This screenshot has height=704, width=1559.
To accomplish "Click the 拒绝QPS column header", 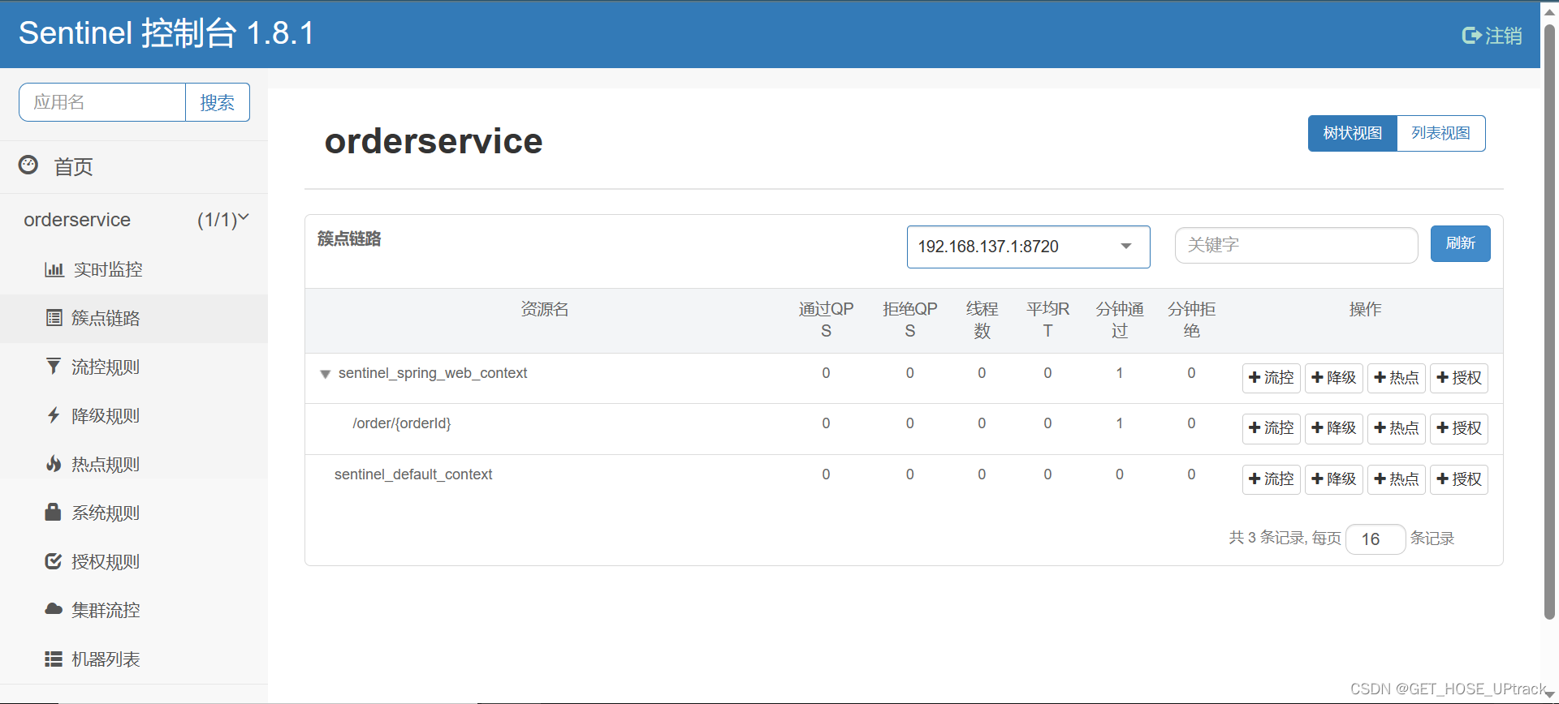I will (910, 320).
